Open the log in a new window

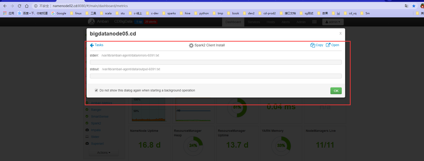[x=332, y=45]
